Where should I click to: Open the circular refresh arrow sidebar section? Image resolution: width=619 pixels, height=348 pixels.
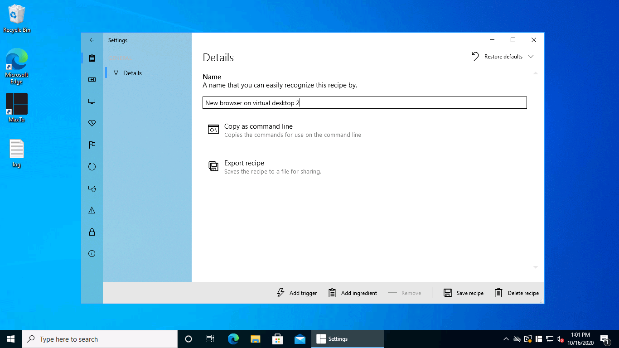92,167
